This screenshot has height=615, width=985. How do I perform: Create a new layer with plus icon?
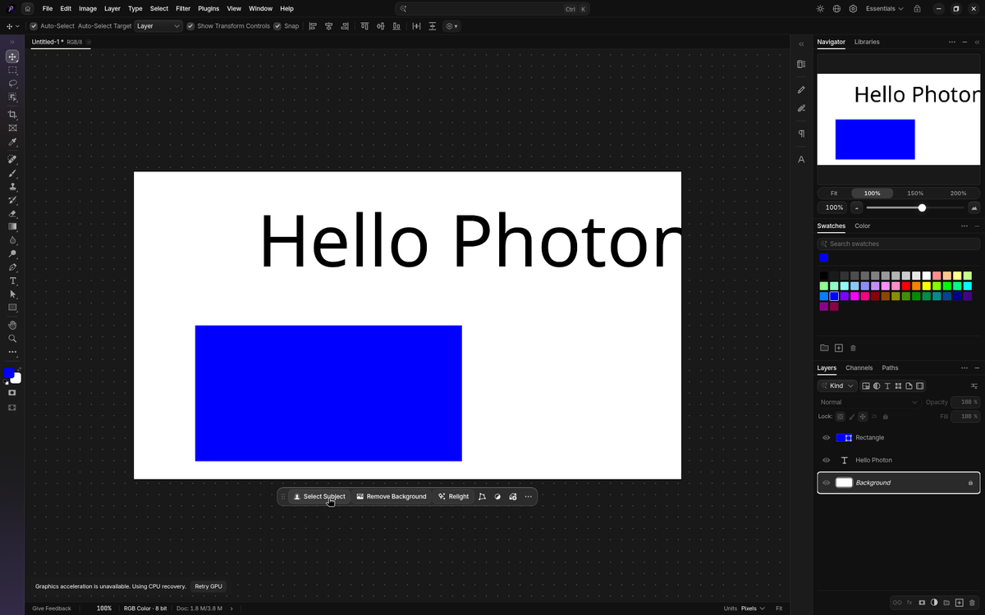click(959, 603)
